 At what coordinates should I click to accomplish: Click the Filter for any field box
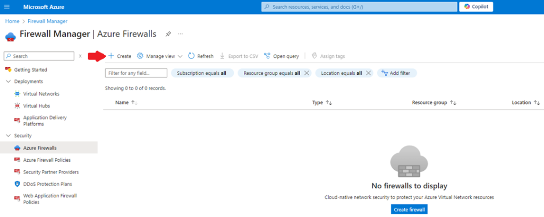pos(136,73)
